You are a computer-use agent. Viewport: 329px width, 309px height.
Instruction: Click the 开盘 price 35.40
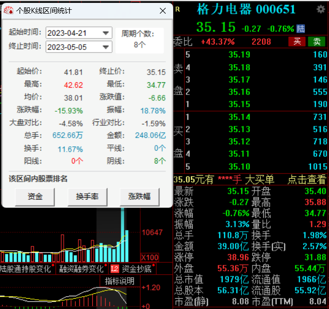(315, 191)
